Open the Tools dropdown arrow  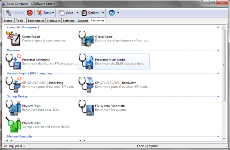[x=53, y=13]
